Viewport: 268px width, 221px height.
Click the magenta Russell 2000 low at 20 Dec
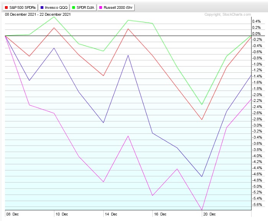[x=202, y=210]
